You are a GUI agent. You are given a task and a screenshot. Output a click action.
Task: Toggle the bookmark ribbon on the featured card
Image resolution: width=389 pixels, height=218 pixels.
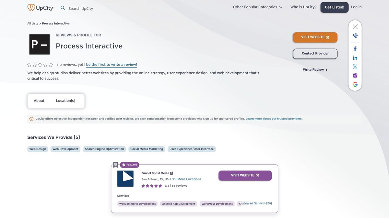115,164
